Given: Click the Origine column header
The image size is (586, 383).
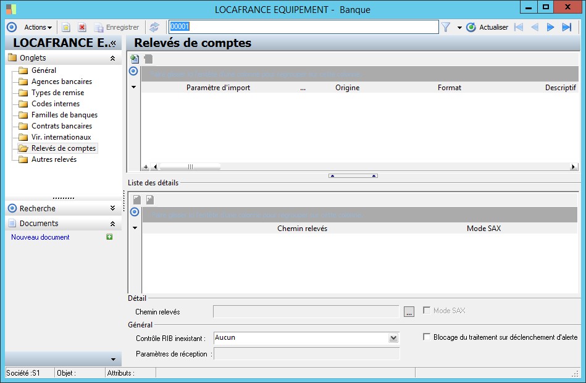Looking at the screenshot, I should click(x=347, y=88).
